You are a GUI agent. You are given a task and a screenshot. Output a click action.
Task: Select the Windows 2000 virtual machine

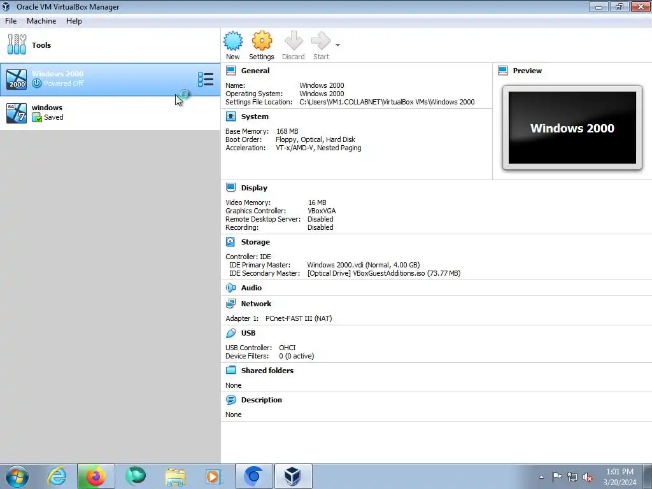pyautogui.click(x=110, y=80)
